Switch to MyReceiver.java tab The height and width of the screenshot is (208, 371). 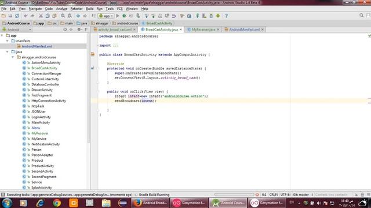203,29
